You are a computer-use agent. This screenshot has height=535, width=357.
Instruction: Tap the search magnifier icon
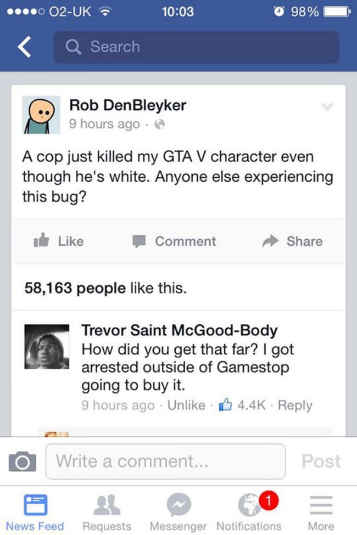(x=74, y=47)
